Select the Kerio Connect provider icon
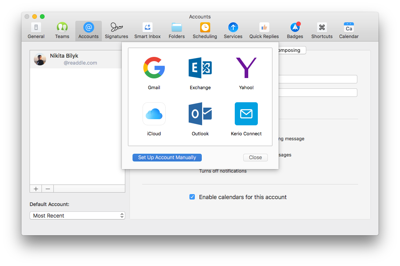Image resolution: width=400 pixels, height=266 pixels. point(246,114)
